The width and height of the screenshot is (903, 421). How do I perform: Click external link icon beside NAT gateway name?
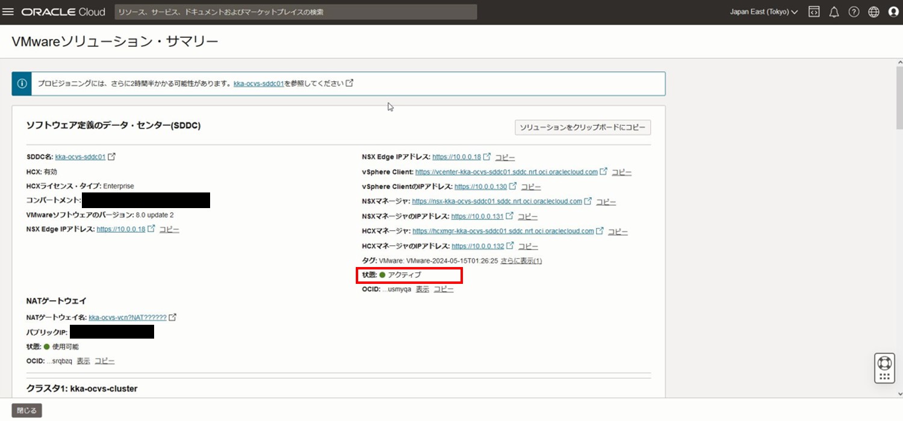tap(173, 318)
